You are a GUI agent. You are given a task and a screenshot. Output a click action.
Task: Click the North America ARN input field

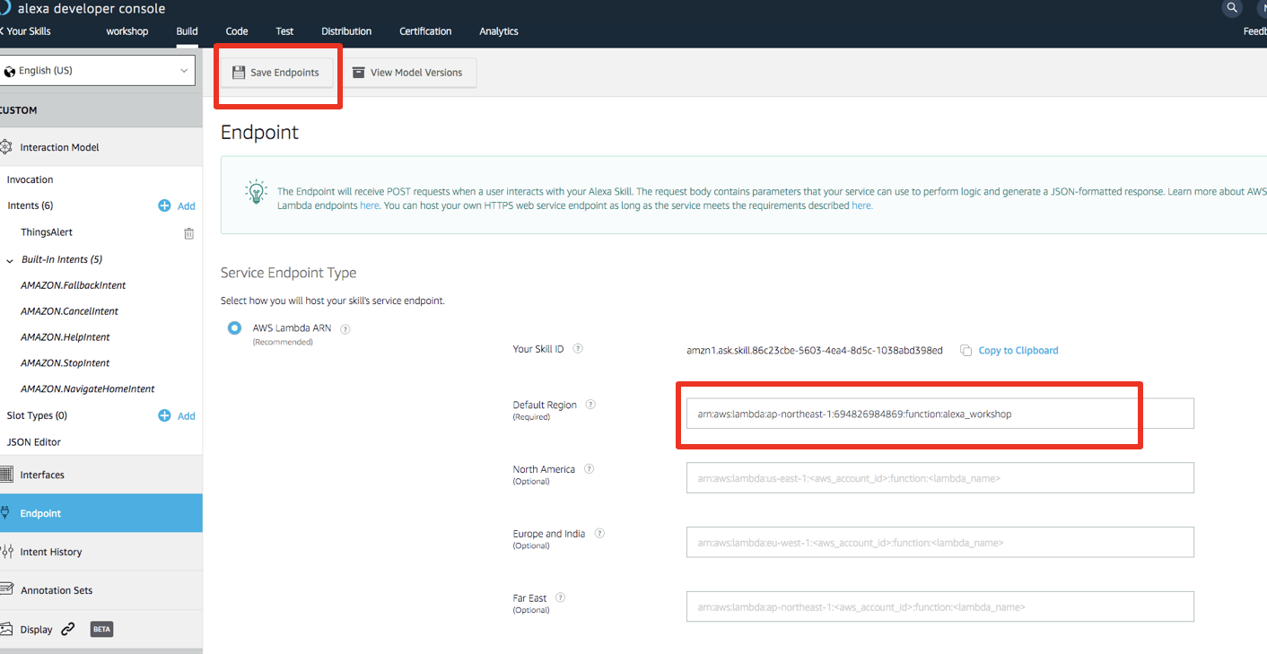[940, 478]
